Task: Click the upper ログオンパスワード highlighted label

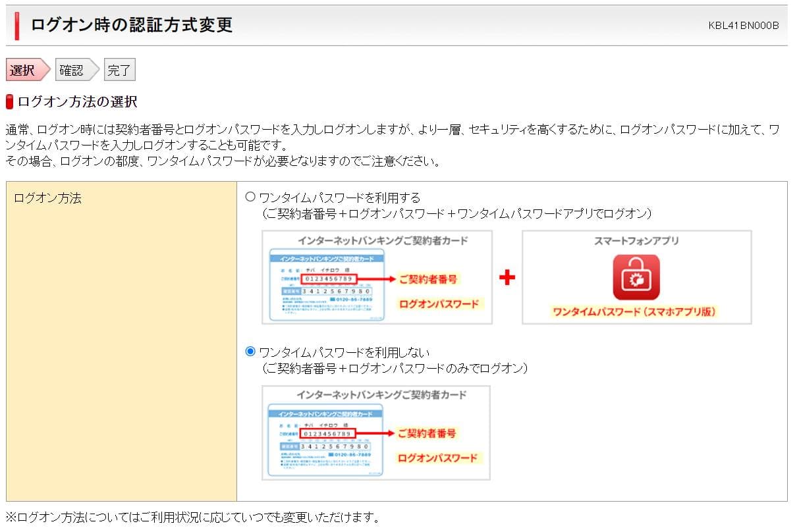Action: [439, 304]
